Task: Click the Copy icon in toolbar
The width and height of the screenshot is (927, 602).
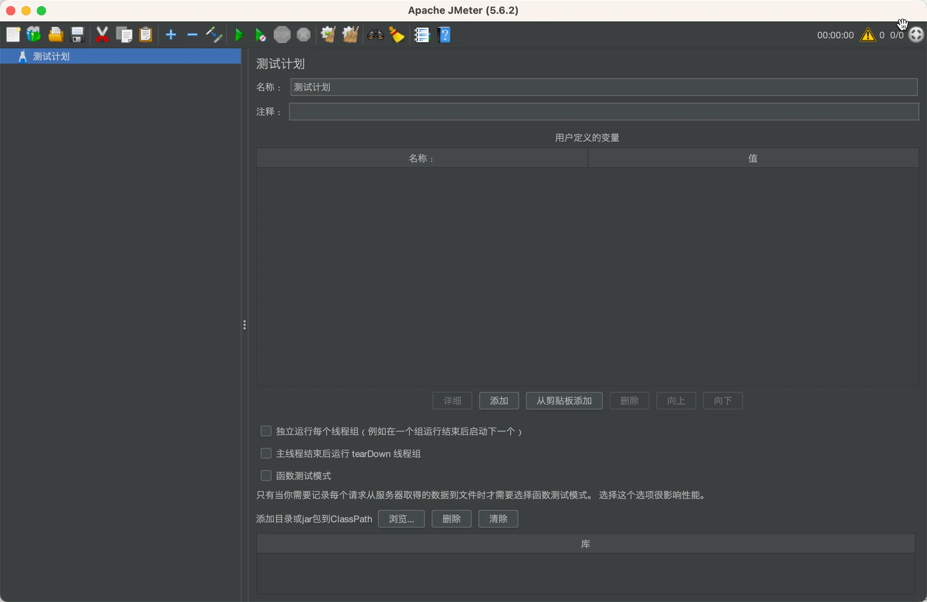Action: point(124,35)
